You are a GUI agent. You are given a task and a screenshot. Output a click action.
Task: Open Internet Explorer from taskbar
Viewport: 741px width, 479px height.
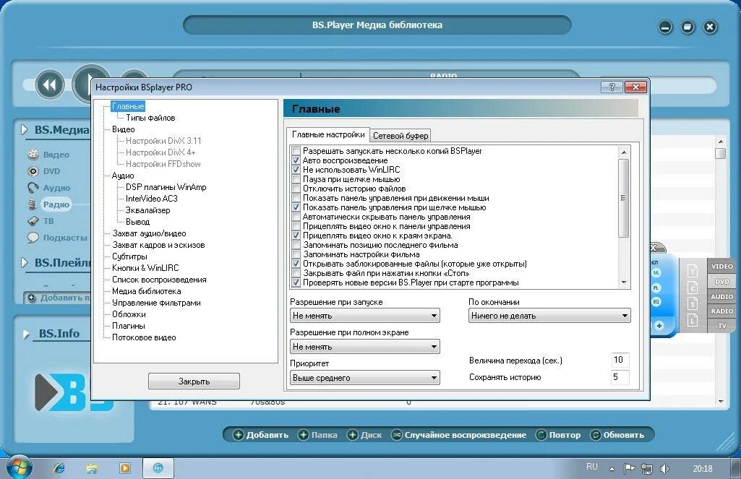(59, 468)
